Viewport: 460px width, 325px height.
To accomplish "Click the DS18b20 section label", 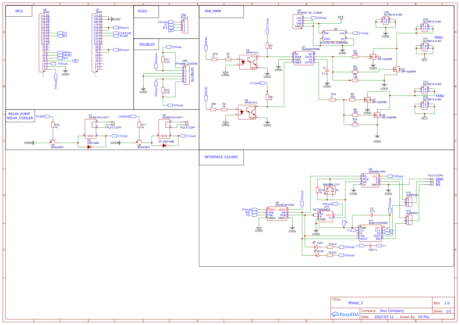I will [x=147, y=44].
